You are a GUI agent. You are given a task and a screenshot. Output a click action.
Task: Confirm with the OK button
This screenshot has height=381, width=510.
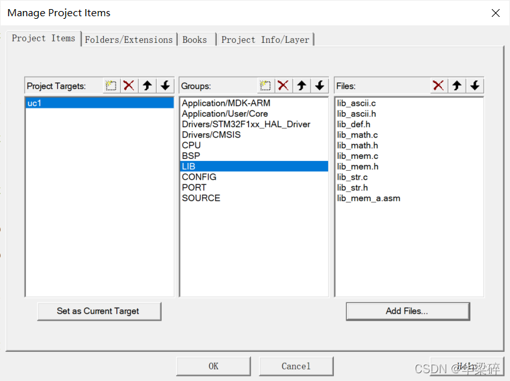[213, 366]
